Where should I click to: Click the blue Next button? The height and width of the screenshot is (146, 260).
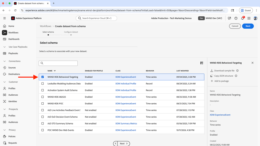248,26
